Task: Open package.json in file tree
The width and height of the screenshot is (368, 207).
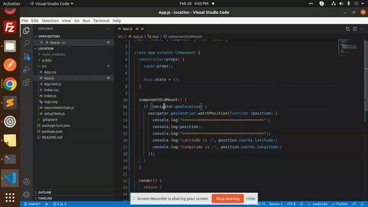Action: [52, 132]
